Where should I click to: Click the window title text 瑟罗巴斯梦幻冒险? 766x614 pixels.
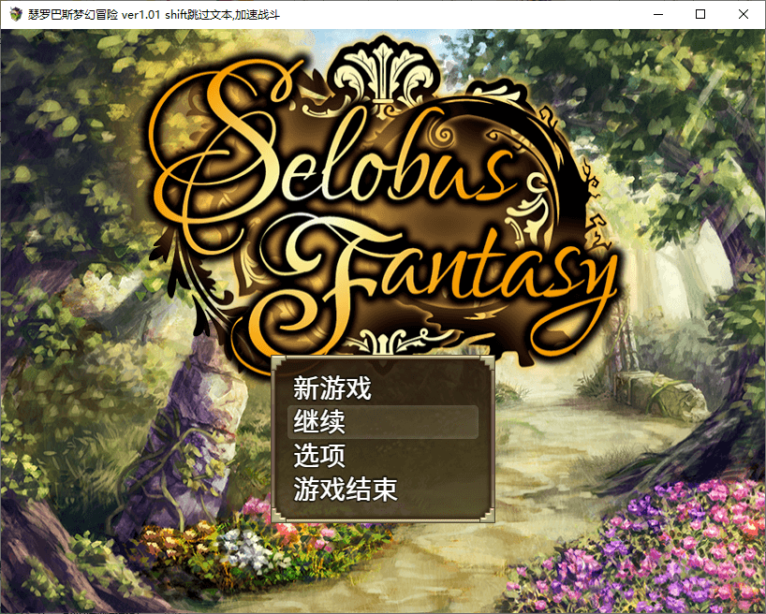pyautogui.click(x=73, y=15)
